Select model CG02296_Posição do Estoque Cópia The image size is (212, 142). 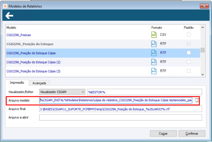[x=31, y=53]
